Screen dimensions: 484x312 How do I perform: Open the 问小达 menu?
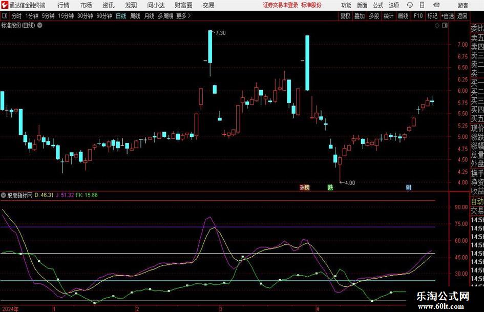tap(156, 5)
